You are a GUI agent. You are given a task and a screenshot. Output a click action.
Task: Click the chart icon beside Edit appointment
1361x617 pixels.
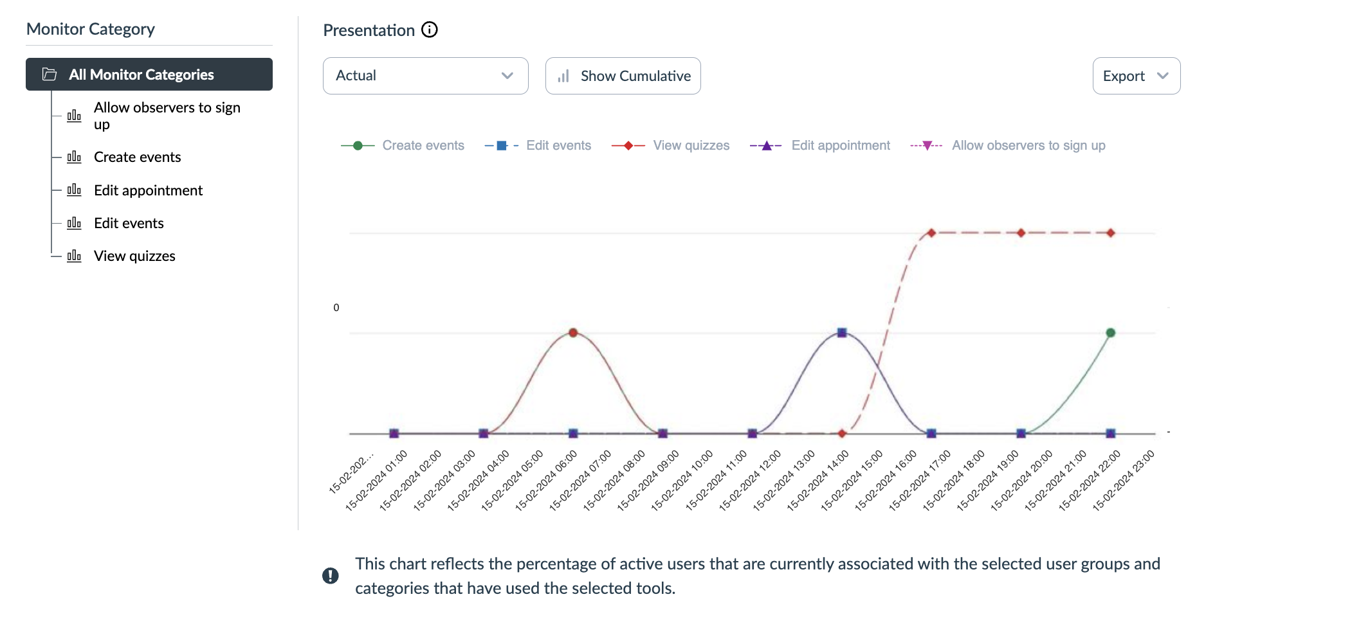(74, 190)
